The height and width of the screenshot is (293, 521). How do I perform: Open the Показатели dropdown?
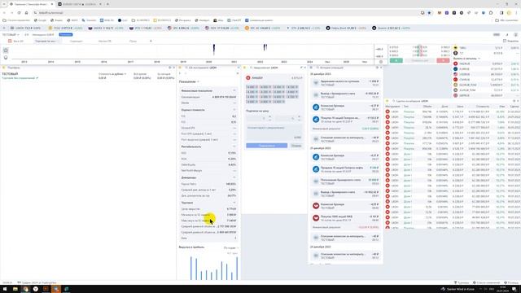click(x=189, y=81)
